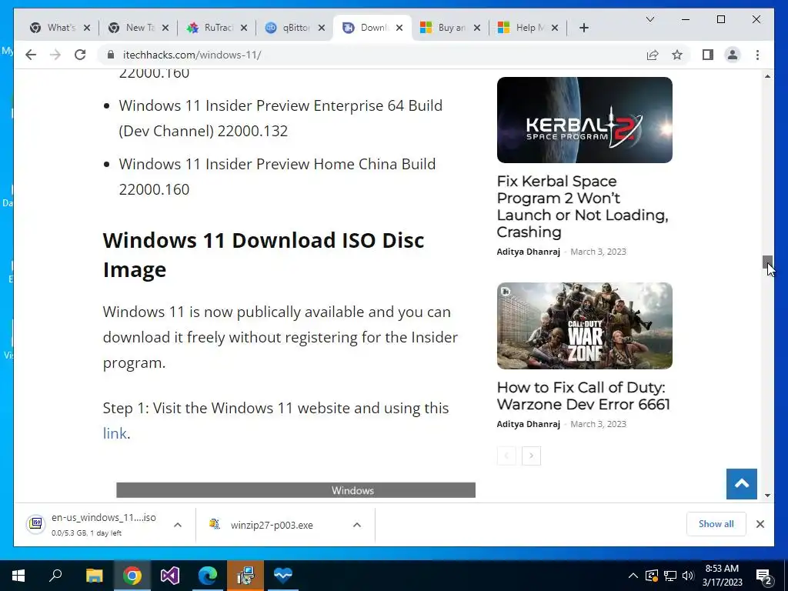Click the forward navigation arrow
Image resolution: width=788 pixels, height=591 pixels.
(55, 55)
